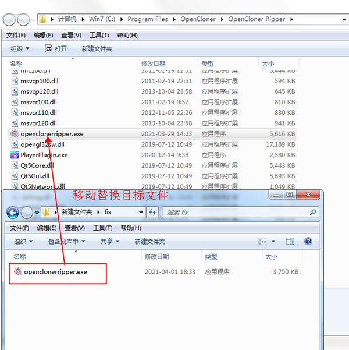
Task: Click the opencloneripper.exe icon in OpenCloner Ripper folder
Action: tap(15, 134)
